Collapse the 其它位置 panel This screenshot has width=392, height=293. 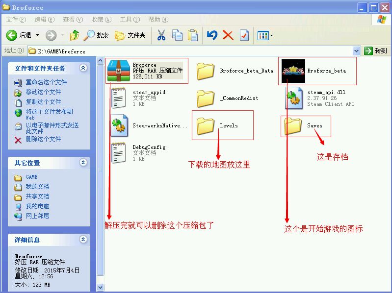pos(83,163)
